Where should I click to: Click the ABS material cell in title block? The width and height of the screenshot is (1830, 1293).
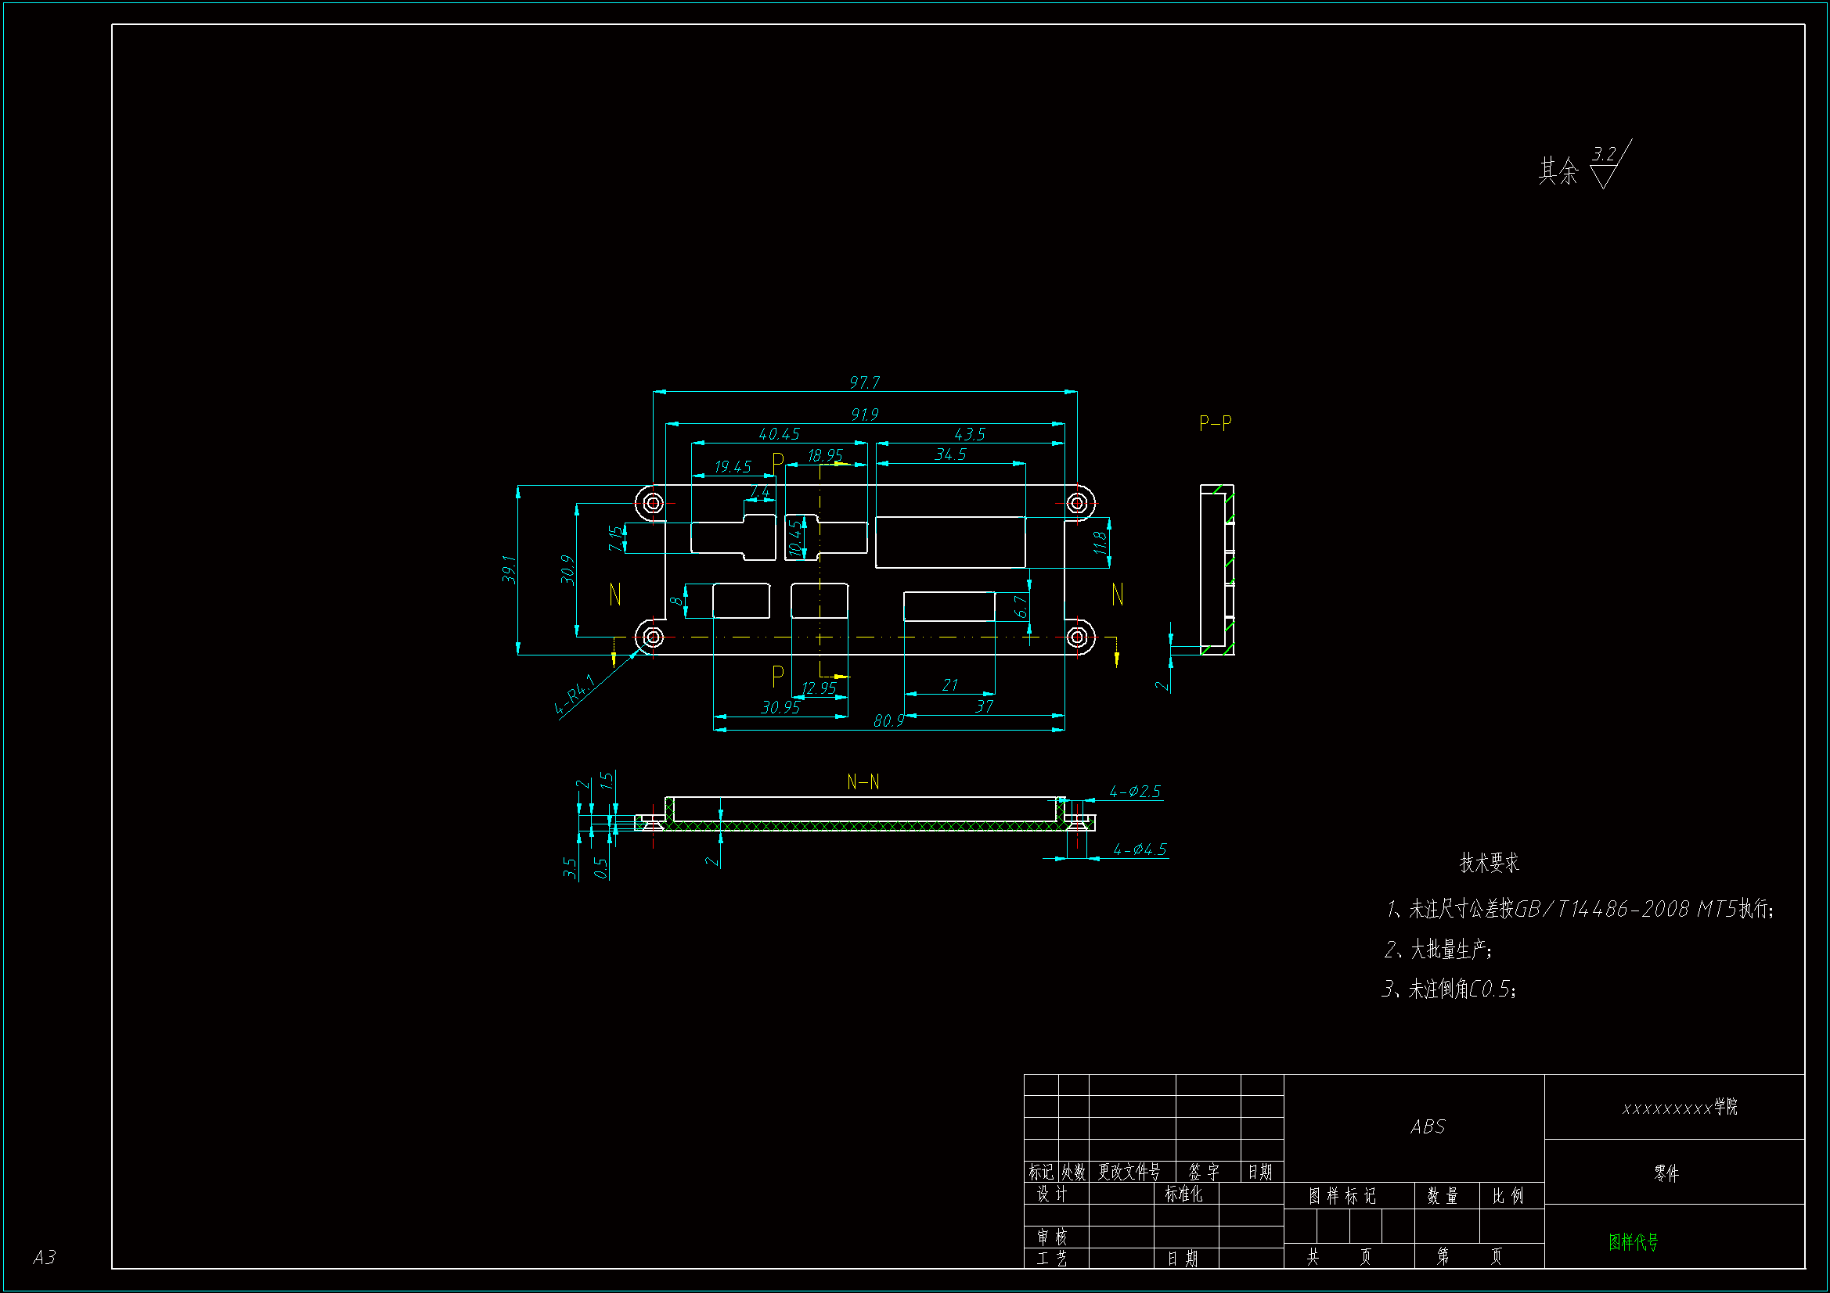click(1427, 1126)
